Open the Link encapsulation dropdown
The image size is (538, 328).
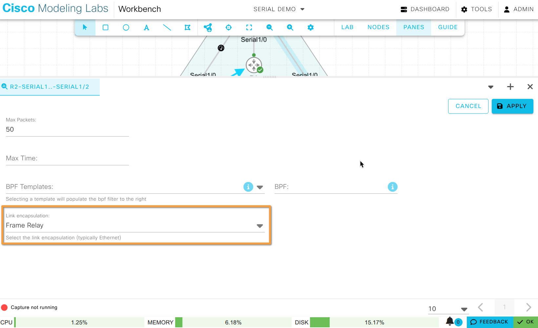click(x=260, y=226)
